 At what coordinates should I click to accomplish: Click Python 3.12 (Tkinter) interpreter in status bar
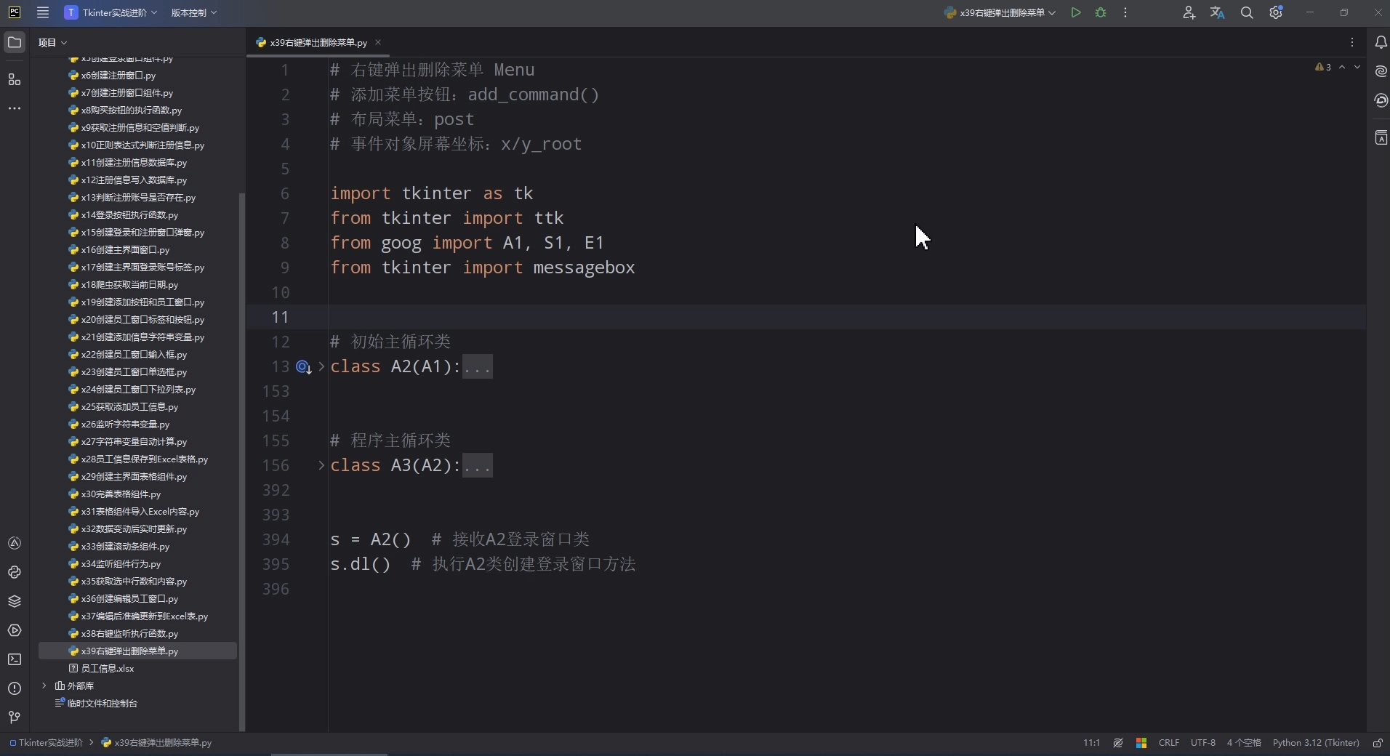1316,743
